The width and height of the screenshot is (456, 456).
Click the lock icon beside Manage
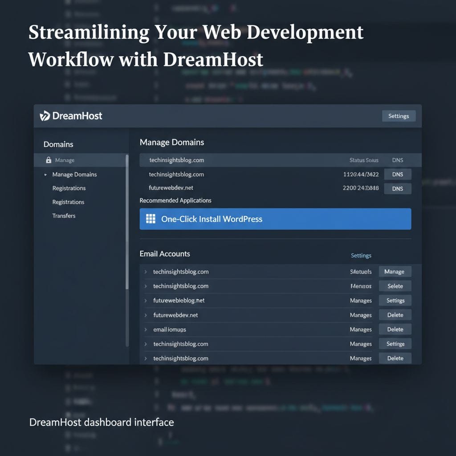49,160
